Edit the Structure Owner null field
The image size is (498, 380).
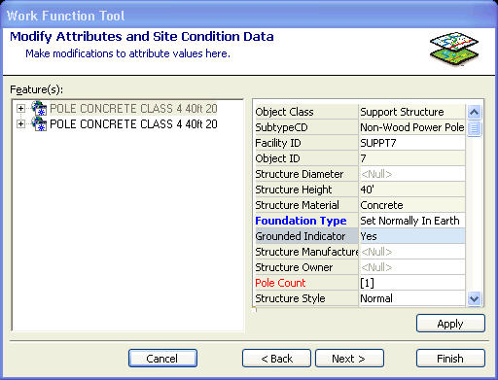[412, 267]
